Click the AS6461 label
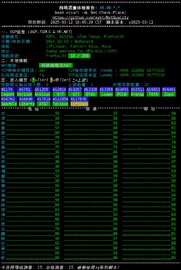This screenshot has height=270, width=181. pos(169,89)
